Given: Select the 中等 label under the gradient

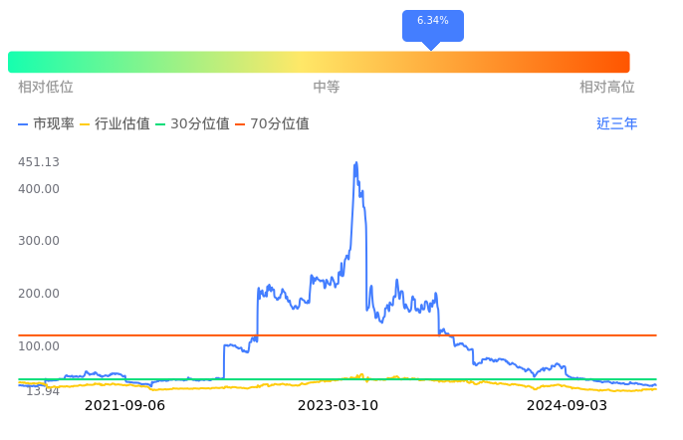Looking at the screenshot, I should (x=327, y=88).
